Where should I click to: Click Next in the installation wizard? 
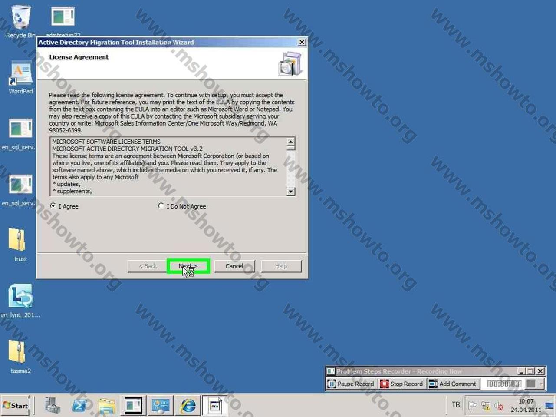click(x=188, y=266)
